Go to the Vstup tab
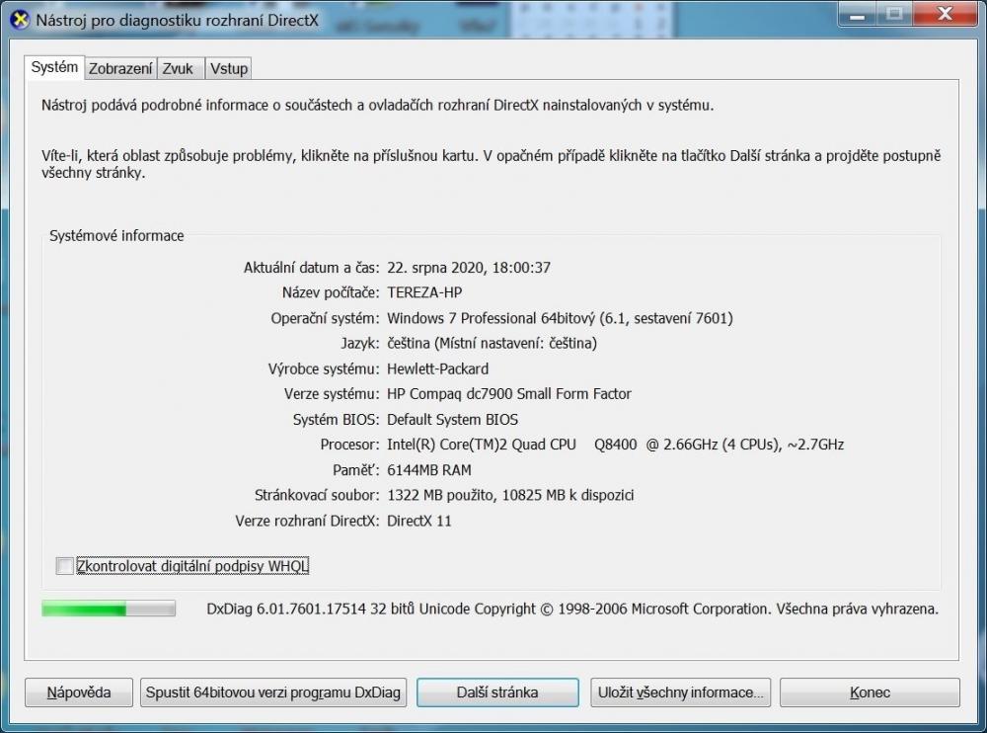987x733 pixels. tap(228, 68)
